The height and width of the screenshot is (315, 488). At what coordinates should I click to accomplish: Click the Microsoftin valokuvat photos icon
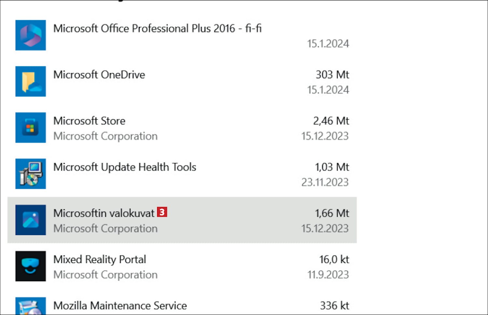[x=31, y=220]
